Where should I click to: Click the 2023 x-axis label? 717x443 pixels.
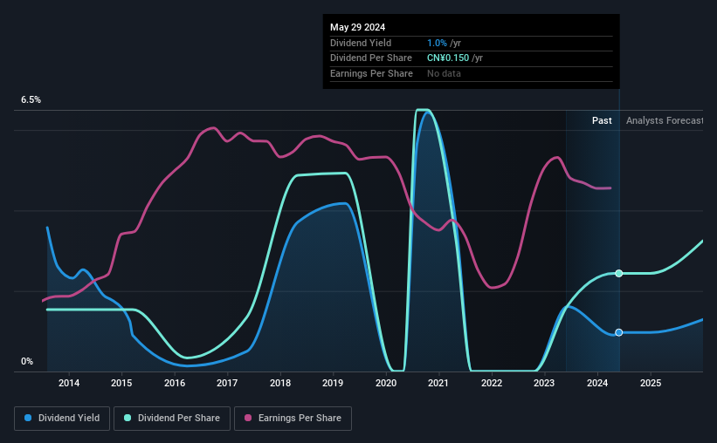[x=544, y=383]
